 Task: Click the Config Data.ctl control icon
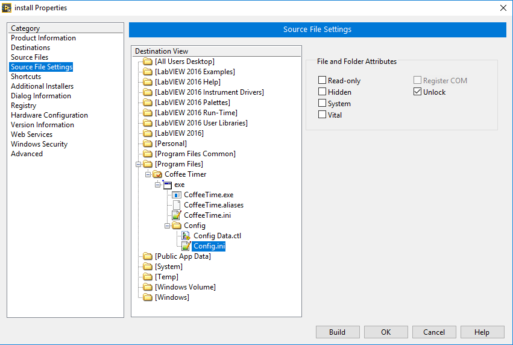(186, 236)
